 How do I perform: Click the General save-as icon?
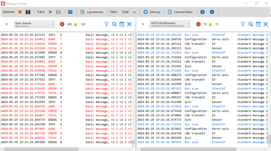[28, 12]
